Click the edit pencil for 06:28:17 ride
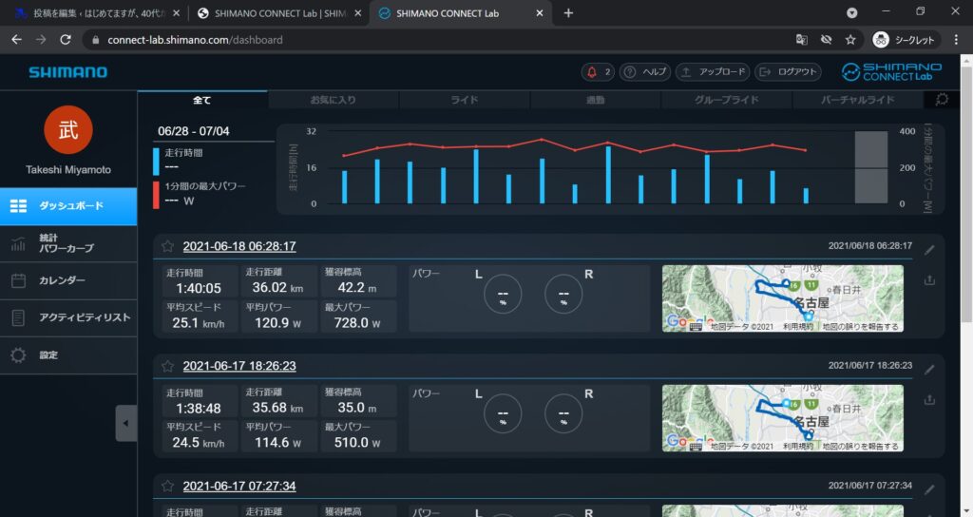973x517 pixels. (929, 250)
